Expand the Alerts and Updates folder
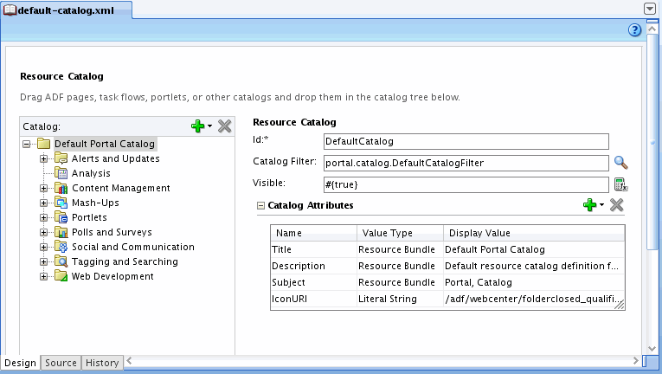The height and width of the screenshot is (374, 662). click(x=43, y=159)
